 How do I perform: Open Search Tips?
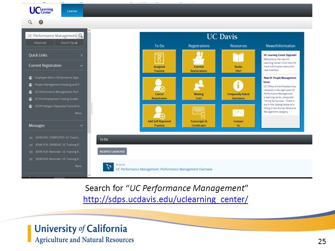tap(69, 43)
